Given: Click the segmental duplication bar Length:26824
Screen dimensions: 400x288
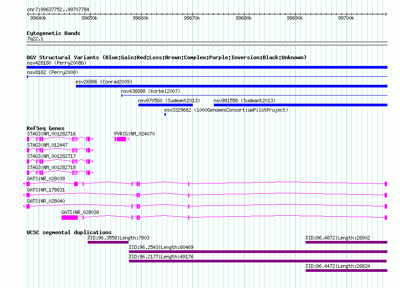Looking at the screenshot, I should tap(347, 271).
